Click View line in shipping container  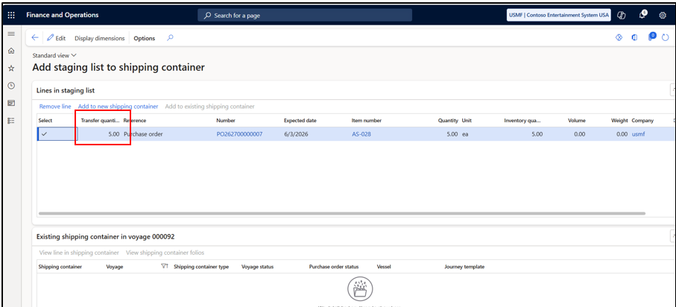pyautogui.click(x=79, y=253)
